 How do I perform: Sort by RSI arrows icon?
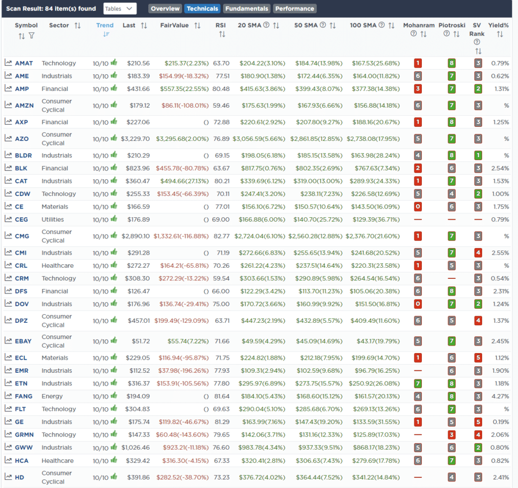point(222,34)
